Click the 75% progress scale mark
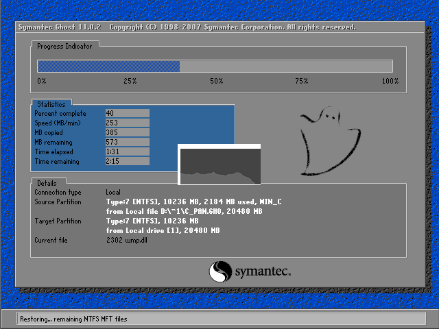Image resolution: width=439 pixels, height=329 pixels. point(302,81)
